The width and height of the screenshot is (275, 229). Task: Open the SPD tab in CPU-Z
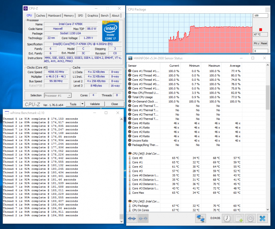(x=80, y=16)
